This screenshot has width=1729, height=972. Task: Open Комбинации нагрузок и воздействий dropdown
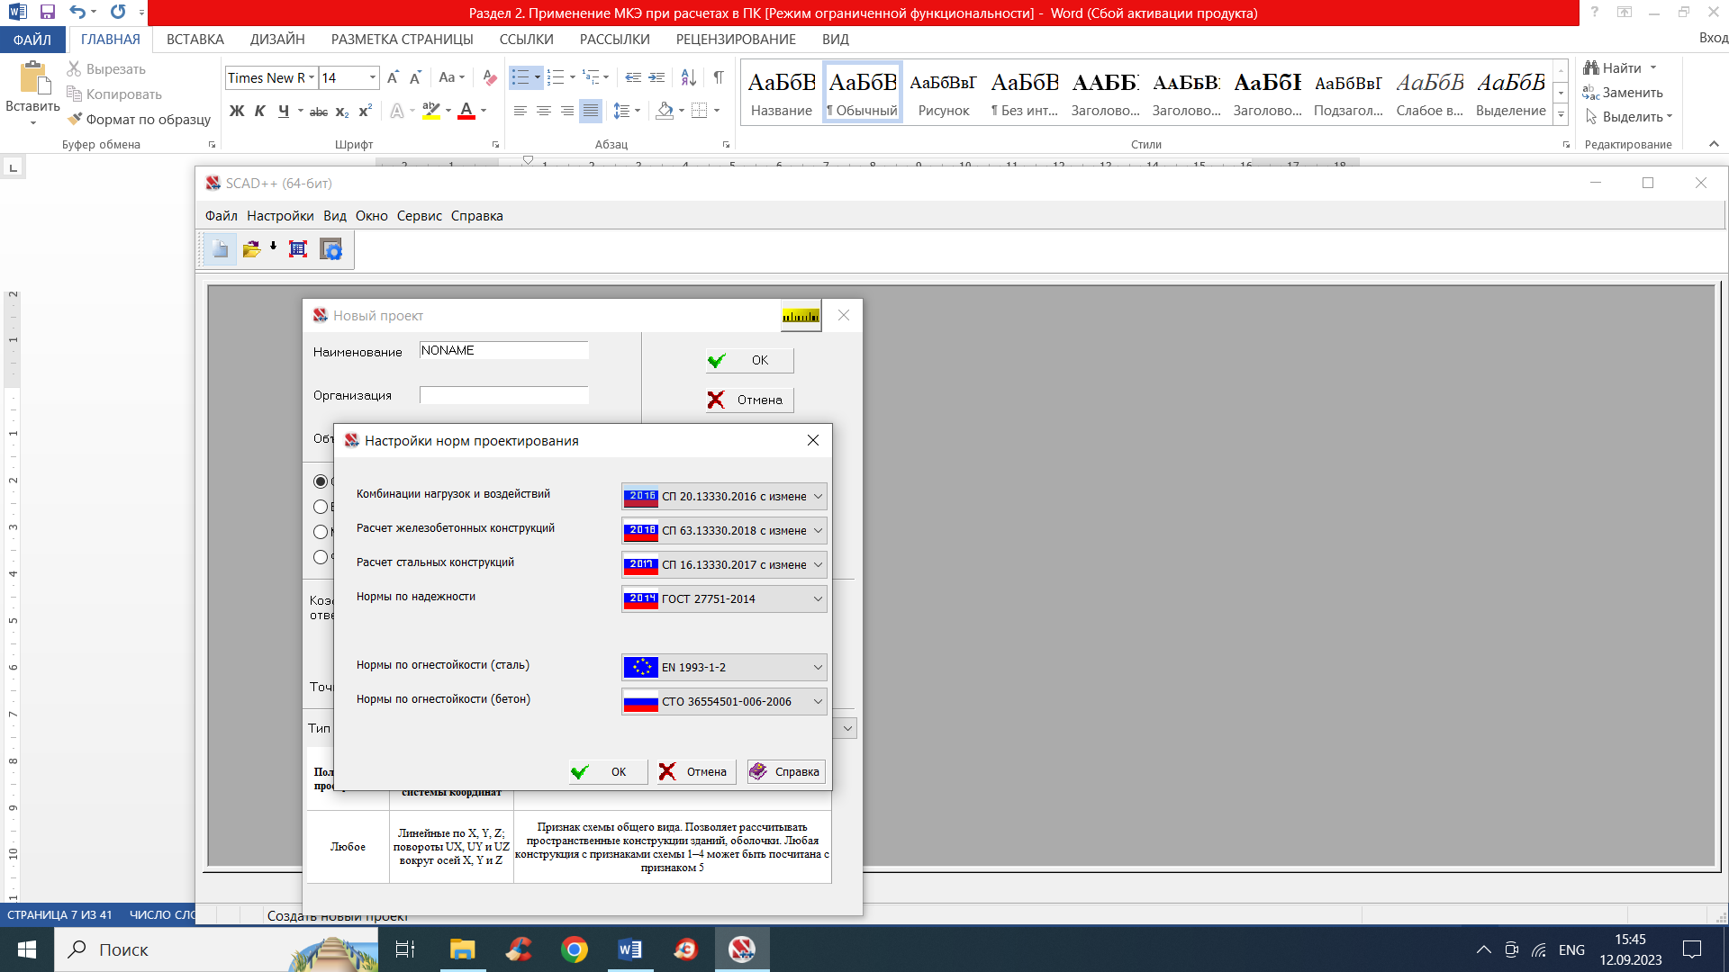(x=724, y=496)
